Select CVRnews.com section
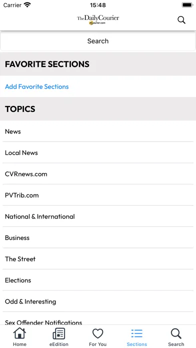This screenshot has height=348, width=196. pyautogui.click(x=98, y=174)
